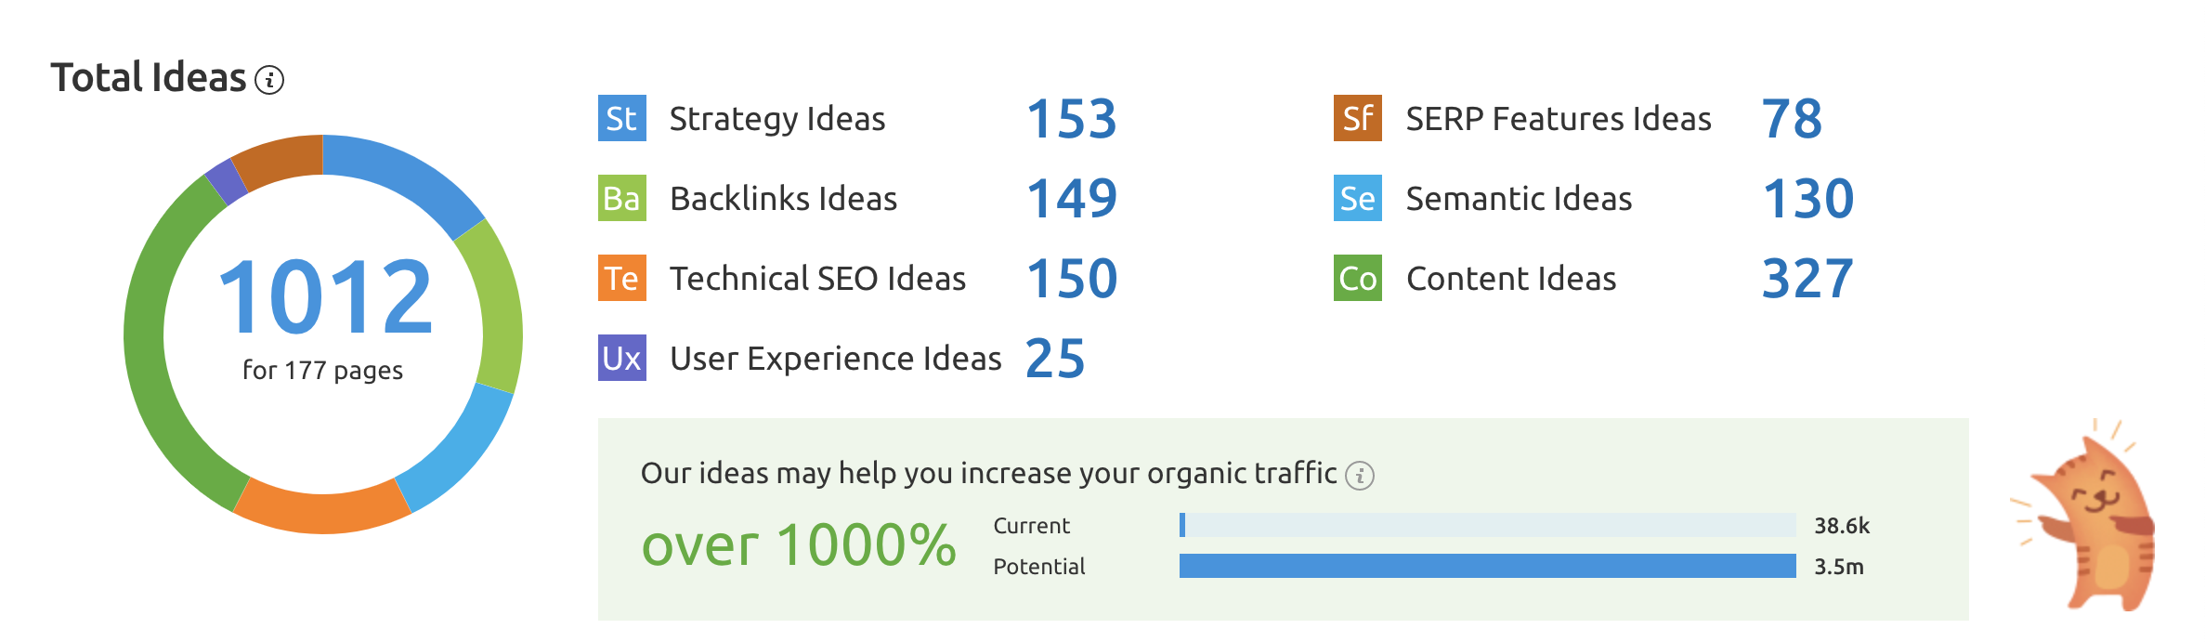The height and width of the screenshot is (642, 2205).
Task: Open Strategy Ideas count 153
Action: pyautogui.click(x=1071, y=119)
